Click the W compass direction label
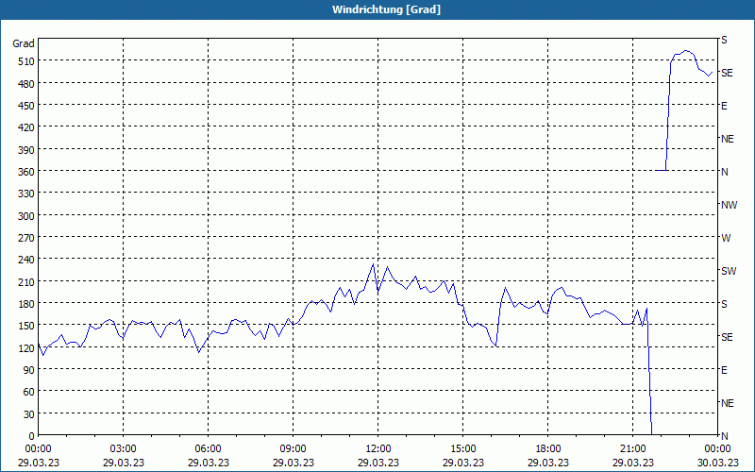 (x=726, y=238)
